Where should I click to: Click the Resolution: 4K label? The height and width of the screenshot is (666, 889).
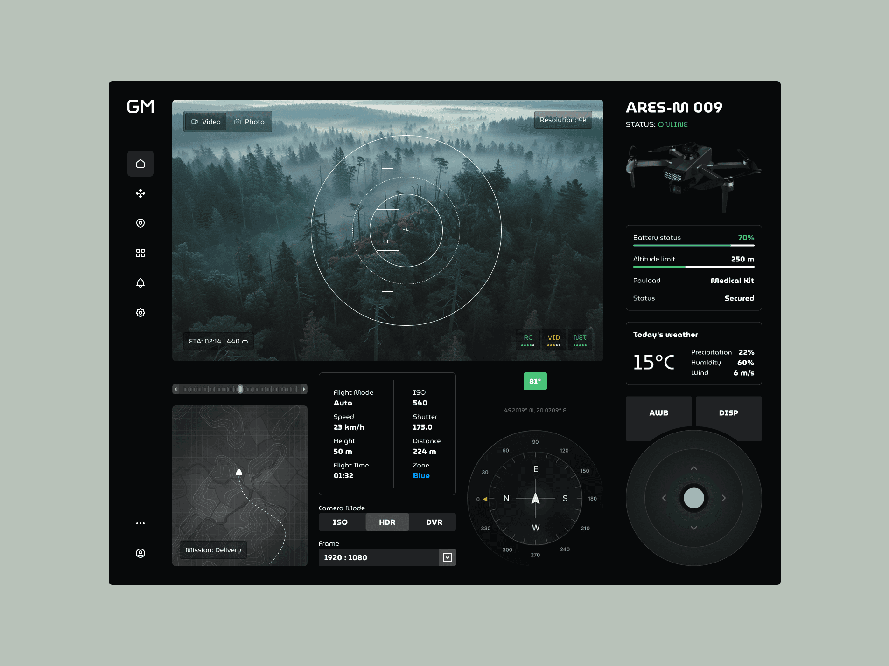(563, 120)
